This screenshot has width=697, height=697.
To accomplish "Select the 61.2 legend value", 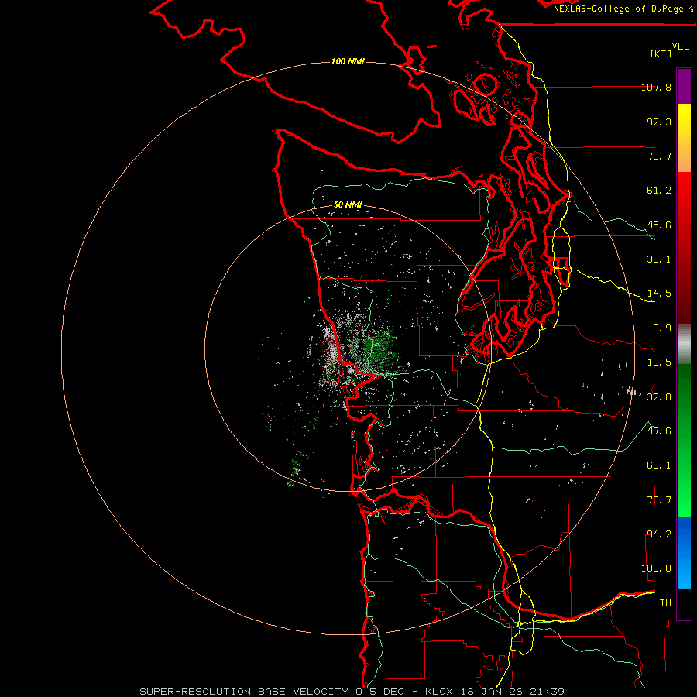I will point(659,191).
